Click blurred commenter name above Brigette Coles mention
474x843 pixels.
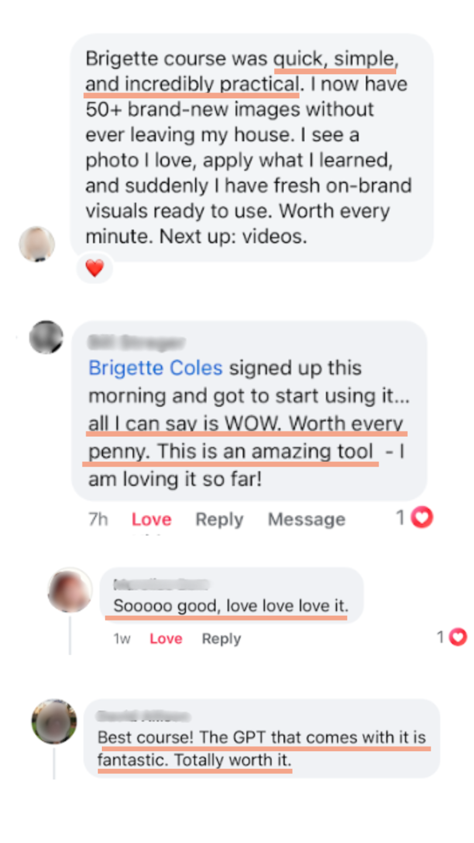[136, 341]
